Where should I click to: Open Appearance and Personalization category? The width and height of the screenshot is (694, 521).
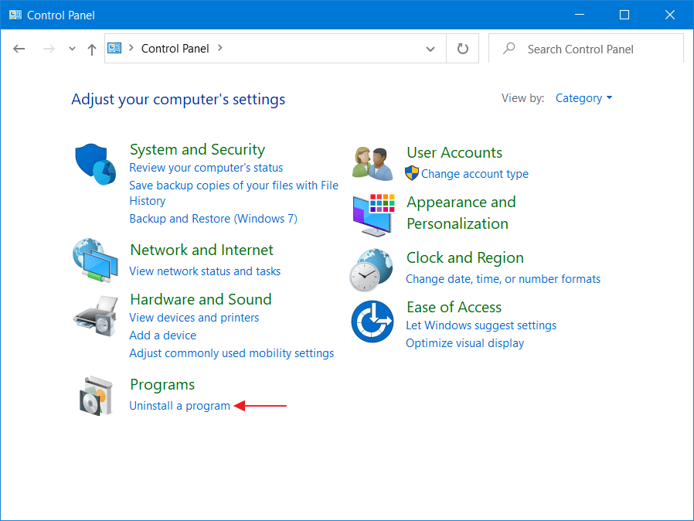461,213
